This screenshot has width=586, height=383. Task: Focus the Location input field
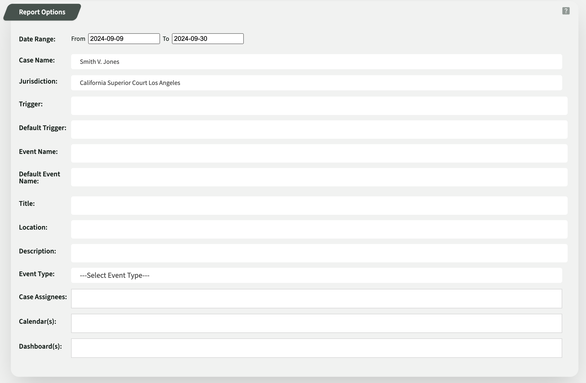(319, 229)
